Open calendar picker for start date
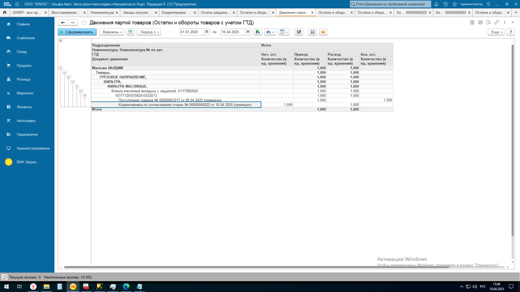The image size is (520, 292). coord(207,32)
